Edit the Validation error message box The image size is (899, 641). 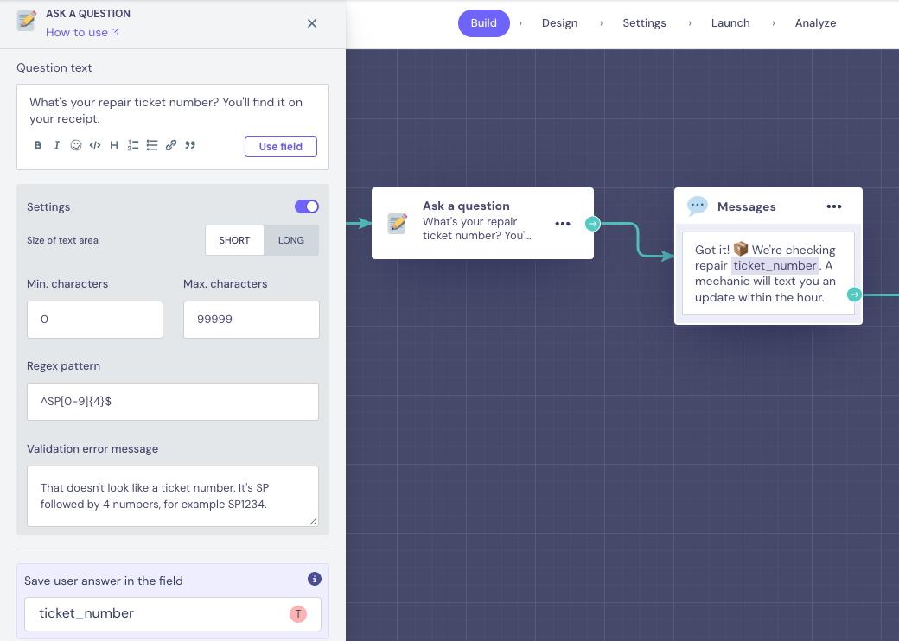[x=173, y=496]
